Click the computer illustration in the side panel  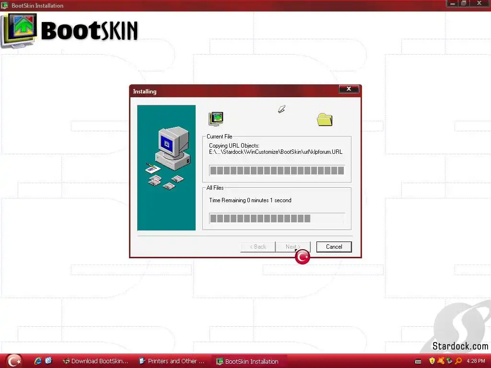pyautogui.click(x=167, y=158)
